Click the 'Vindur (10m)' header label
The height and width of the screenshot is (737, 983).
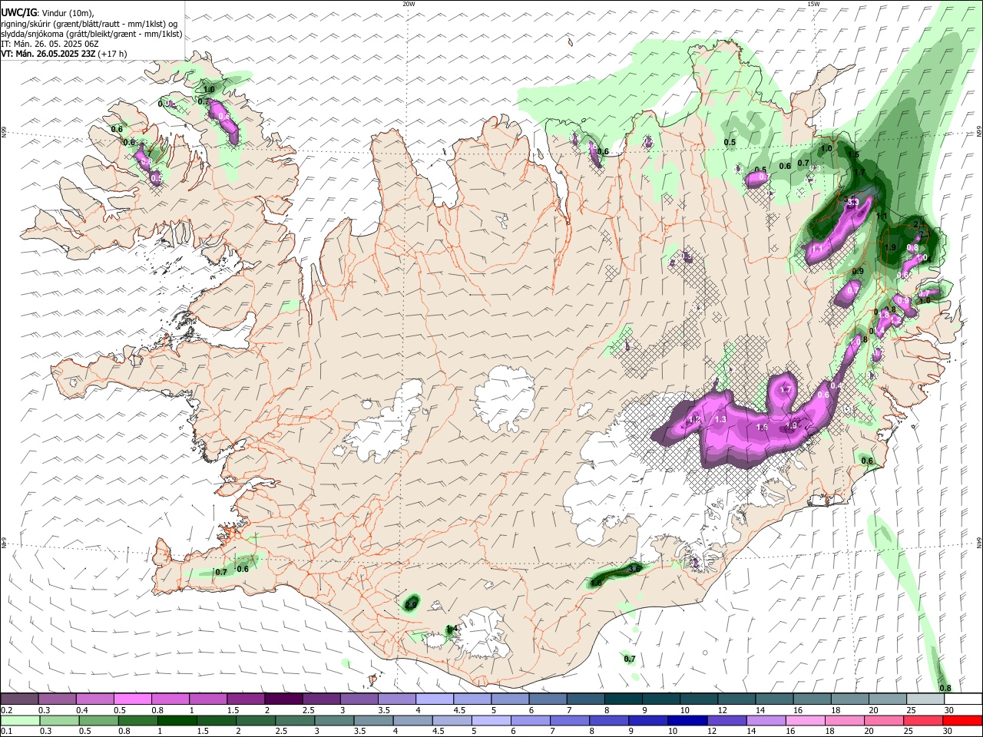point(67,13)
